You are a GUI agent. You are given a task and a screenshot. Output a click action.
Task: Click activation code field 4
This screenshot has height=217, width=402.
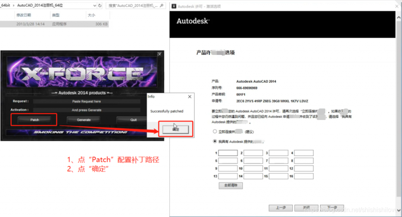point(304,153)
